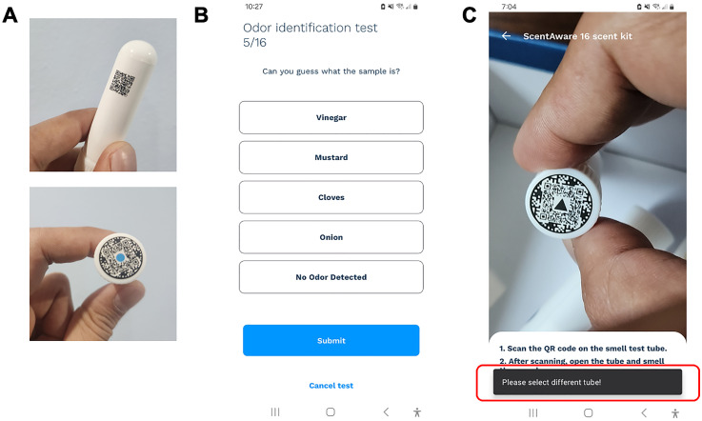702x421 pixels.
Task: Tap the home button on scanner screen
Action: pos(589,412)
